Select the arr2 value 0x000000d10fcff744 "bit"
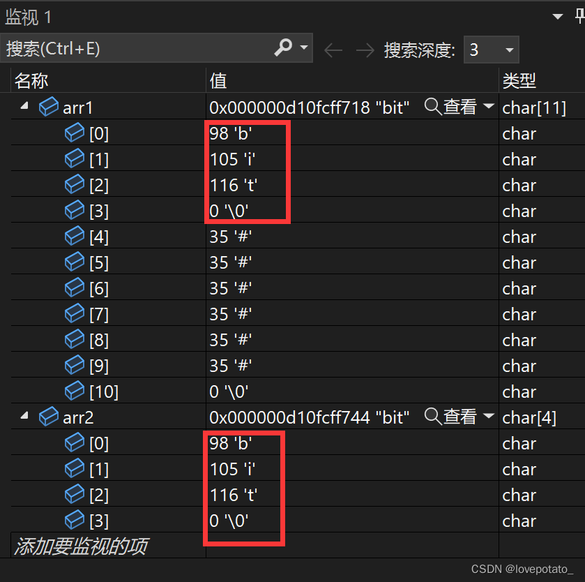585x582 pixels. [310, 417]
